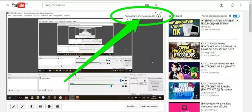
Task: Click Запустить трансляцию in OBS
Action: (x=155, y=78)
